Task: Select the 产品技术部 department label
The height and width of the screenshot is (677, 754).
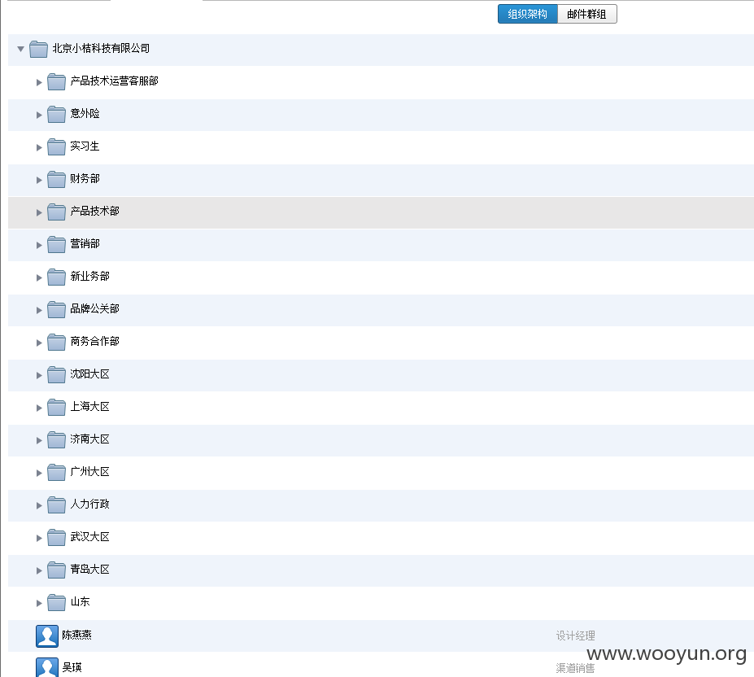Action: [x=94, y=212]
